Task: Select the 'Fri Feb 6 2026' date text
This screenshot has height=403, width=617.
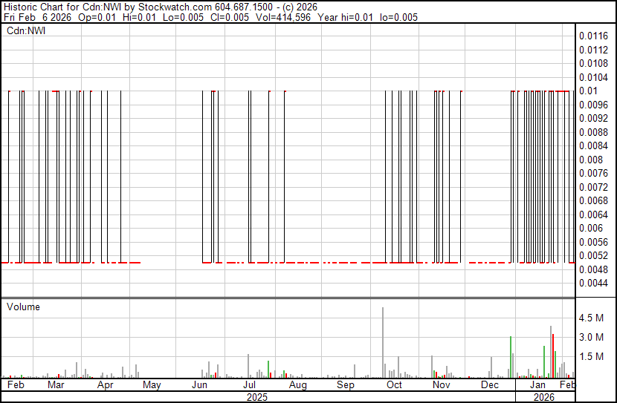Action: pos(37,17)
